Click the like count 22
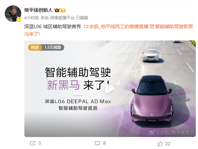This screenshot has height=149, width=198. 168,144
